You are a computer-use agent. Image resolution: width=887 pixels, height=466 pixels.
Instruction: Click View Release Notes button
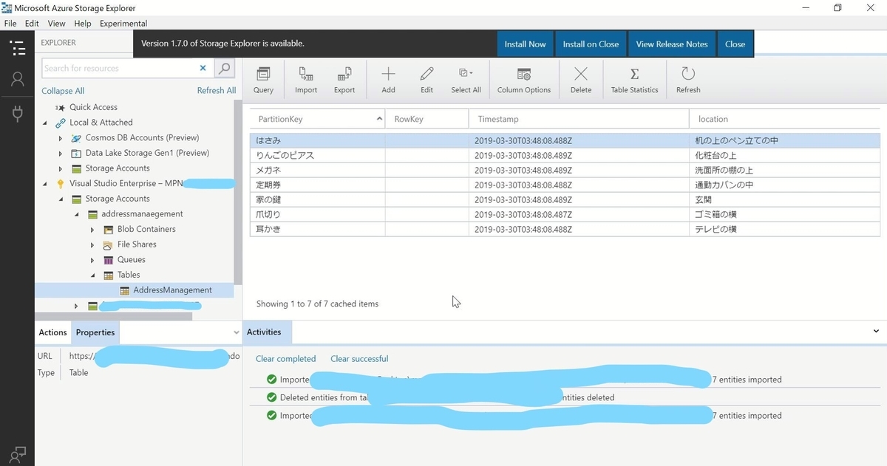pos(672,44)
